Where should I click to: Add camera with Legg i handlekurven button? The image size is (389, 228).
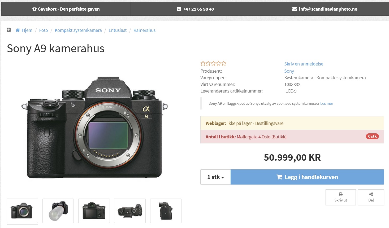[x=307, y=177]
